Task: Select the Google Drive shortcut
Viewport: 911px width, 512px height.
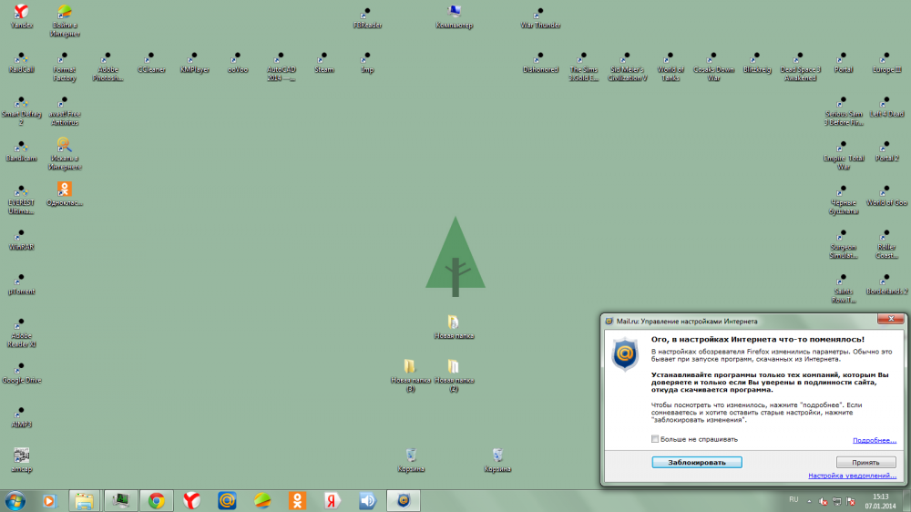Action: 22,374
